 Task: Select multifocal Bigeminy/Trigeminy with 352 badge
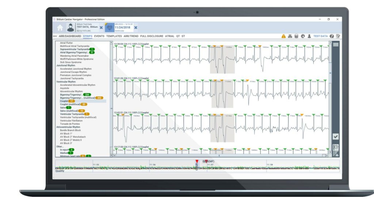81,98
